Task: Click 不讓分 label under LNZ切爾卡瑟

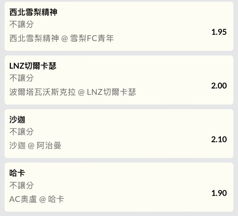Action: 22,78
